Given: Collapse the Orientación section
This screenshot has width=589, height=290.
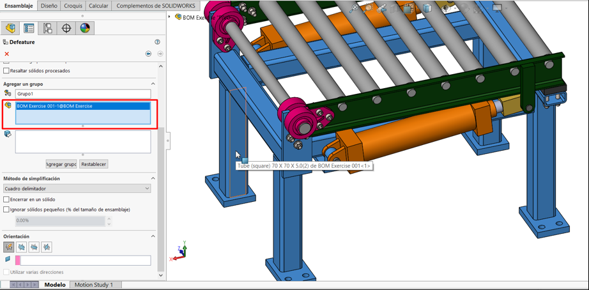Looking at the screenshot, I should click(x=153, y=236).
